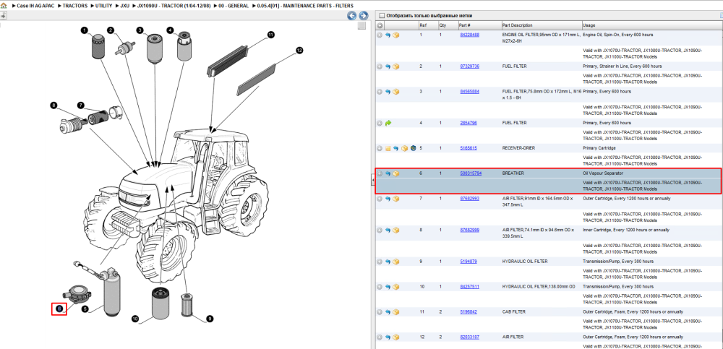The image size is (723, 349).
Task: Open part number link 87329736
Action: click(x=469, y=66)
